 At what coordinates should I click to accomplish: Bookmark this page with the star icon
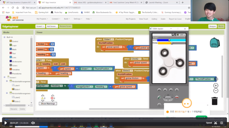point(189,8)
